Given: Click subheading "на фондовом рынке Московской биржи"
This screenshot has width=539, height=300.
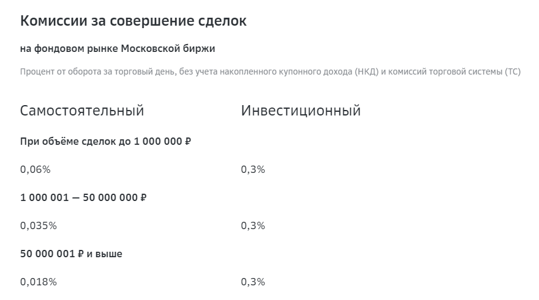Looking at the screenshot, I should click(118, 48).
